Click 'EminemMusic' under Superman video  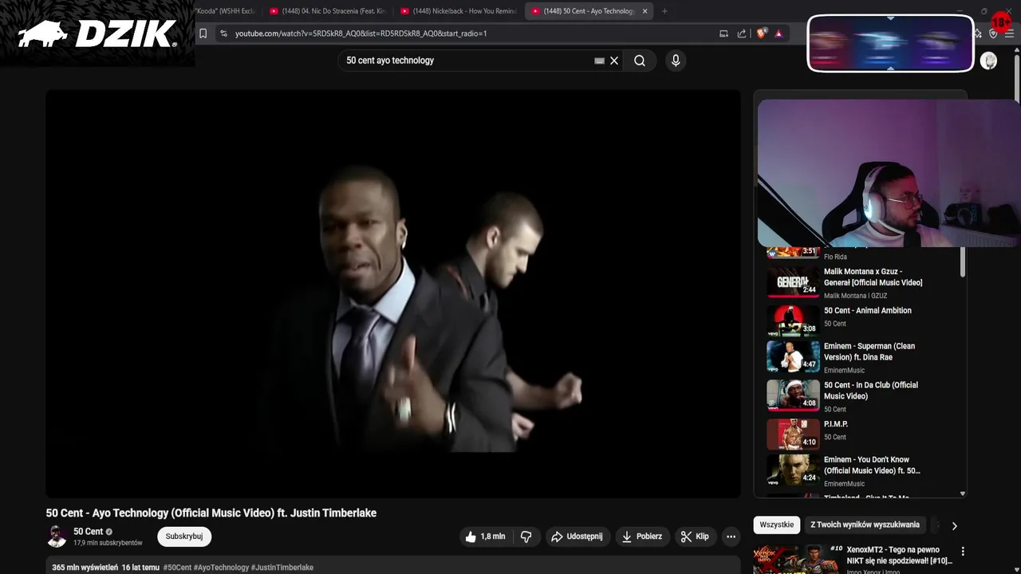point(844,371)
